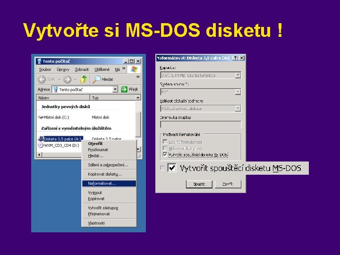The width and height of the screenshot is (340, 255).
Task: Sort by the Typ column header
Action: point(112,98)
